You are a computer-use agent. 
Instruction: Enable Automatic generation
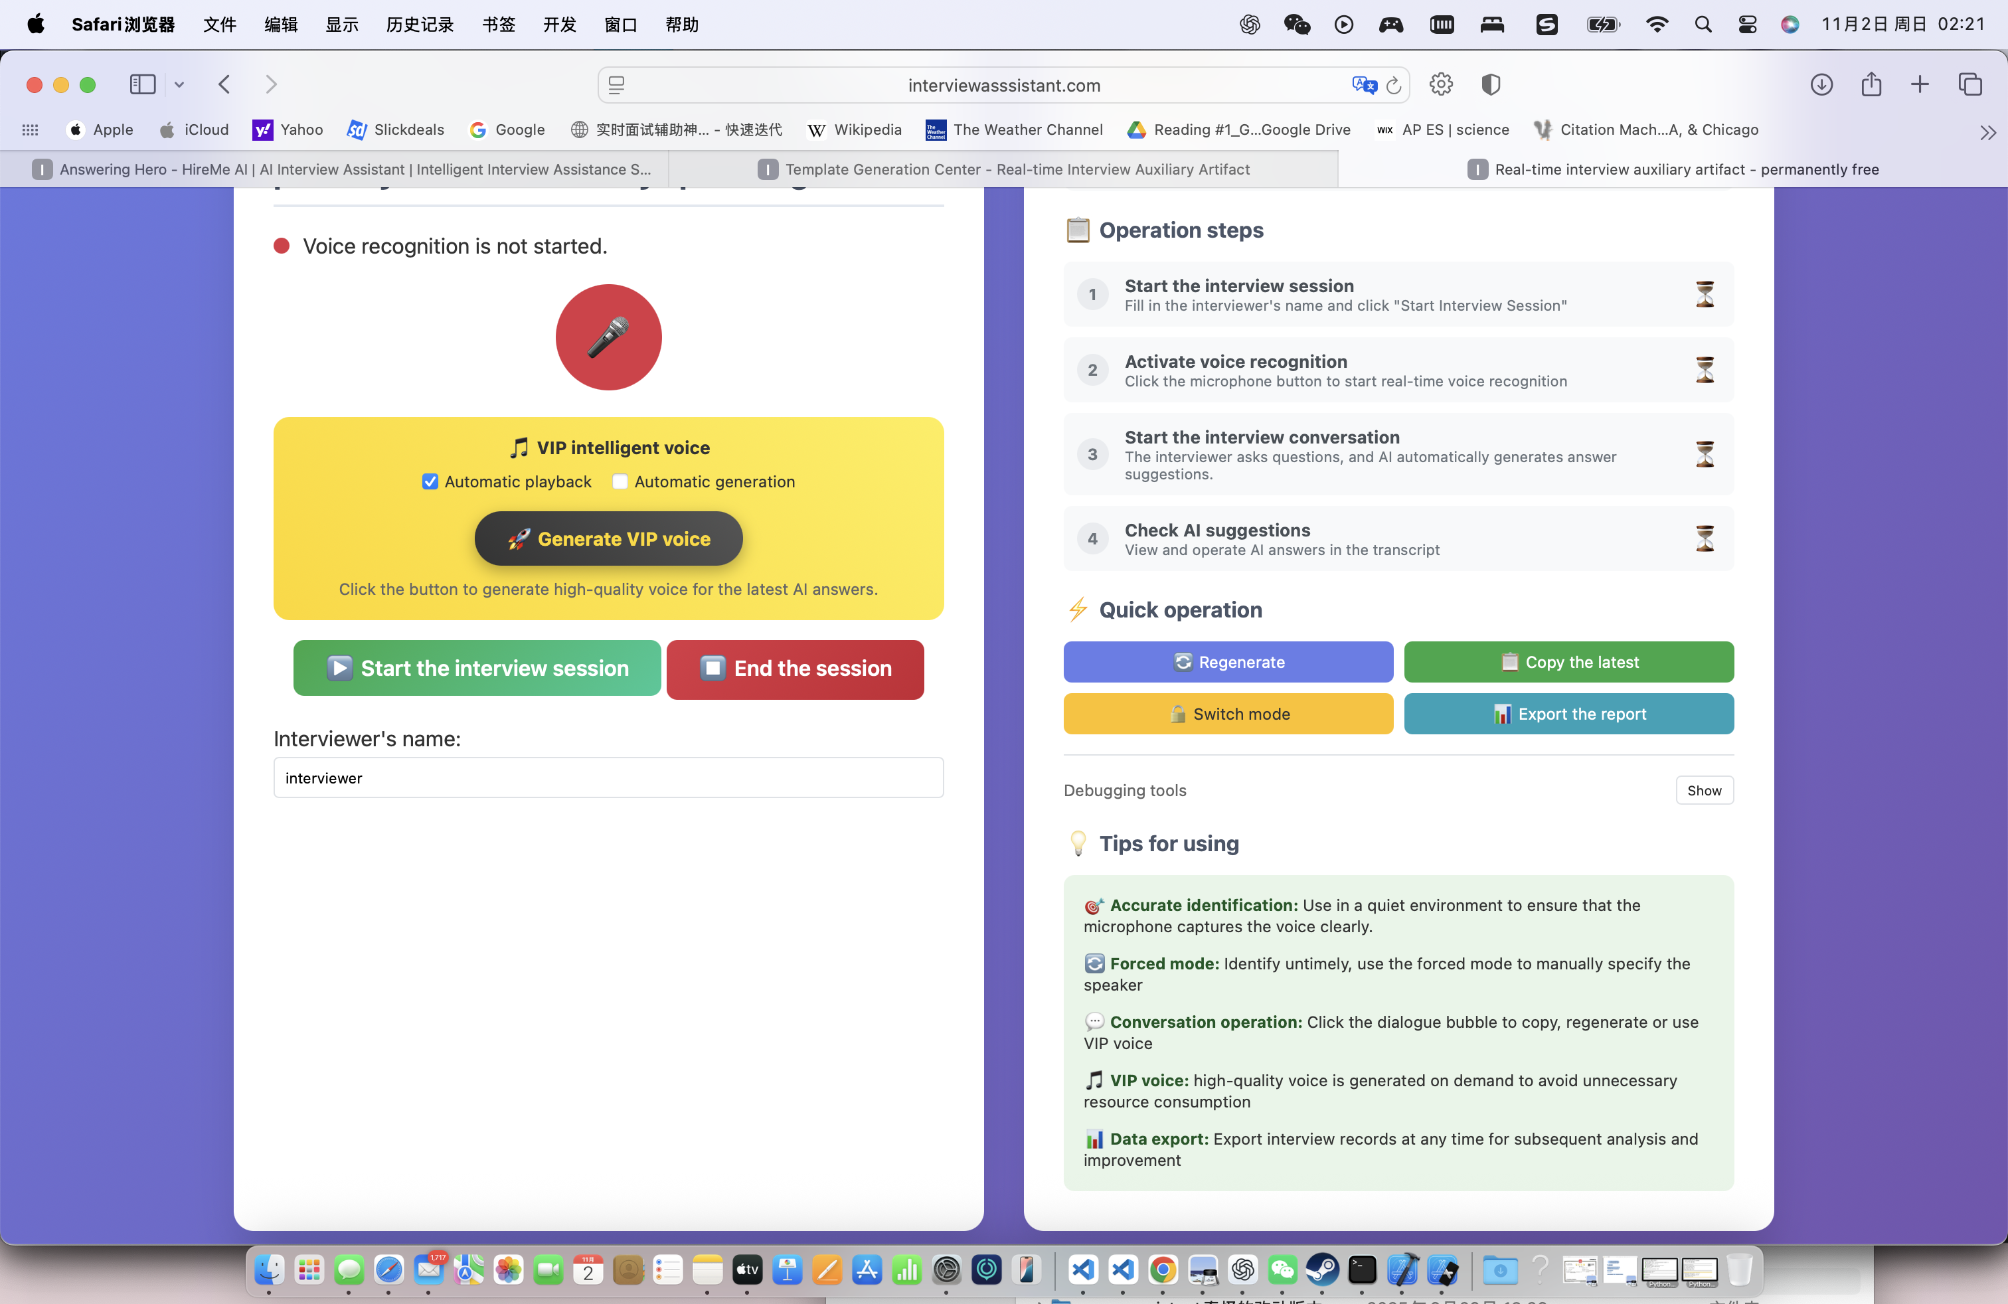point(620,481)
